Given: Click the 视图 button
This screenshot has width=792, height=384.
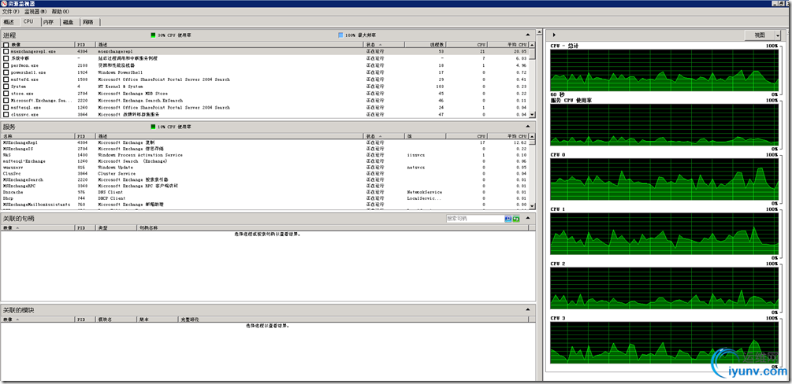Looking at the screenshot, I should tap(760, 35).
